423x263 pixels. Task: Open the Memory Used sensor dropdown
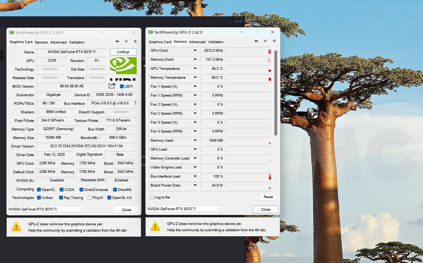(195, 140)
